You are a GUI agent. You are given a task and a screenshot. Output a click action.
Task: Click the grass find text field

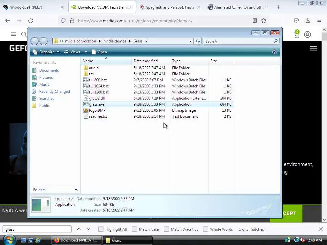pyautogui.click(x=37, y=229)
